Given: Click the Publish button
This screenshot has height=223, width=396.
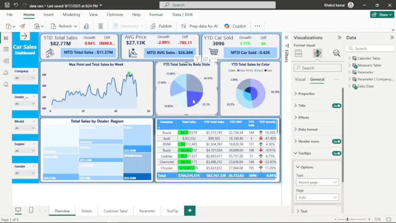Looking at the screenshot, I should (161, 26).
